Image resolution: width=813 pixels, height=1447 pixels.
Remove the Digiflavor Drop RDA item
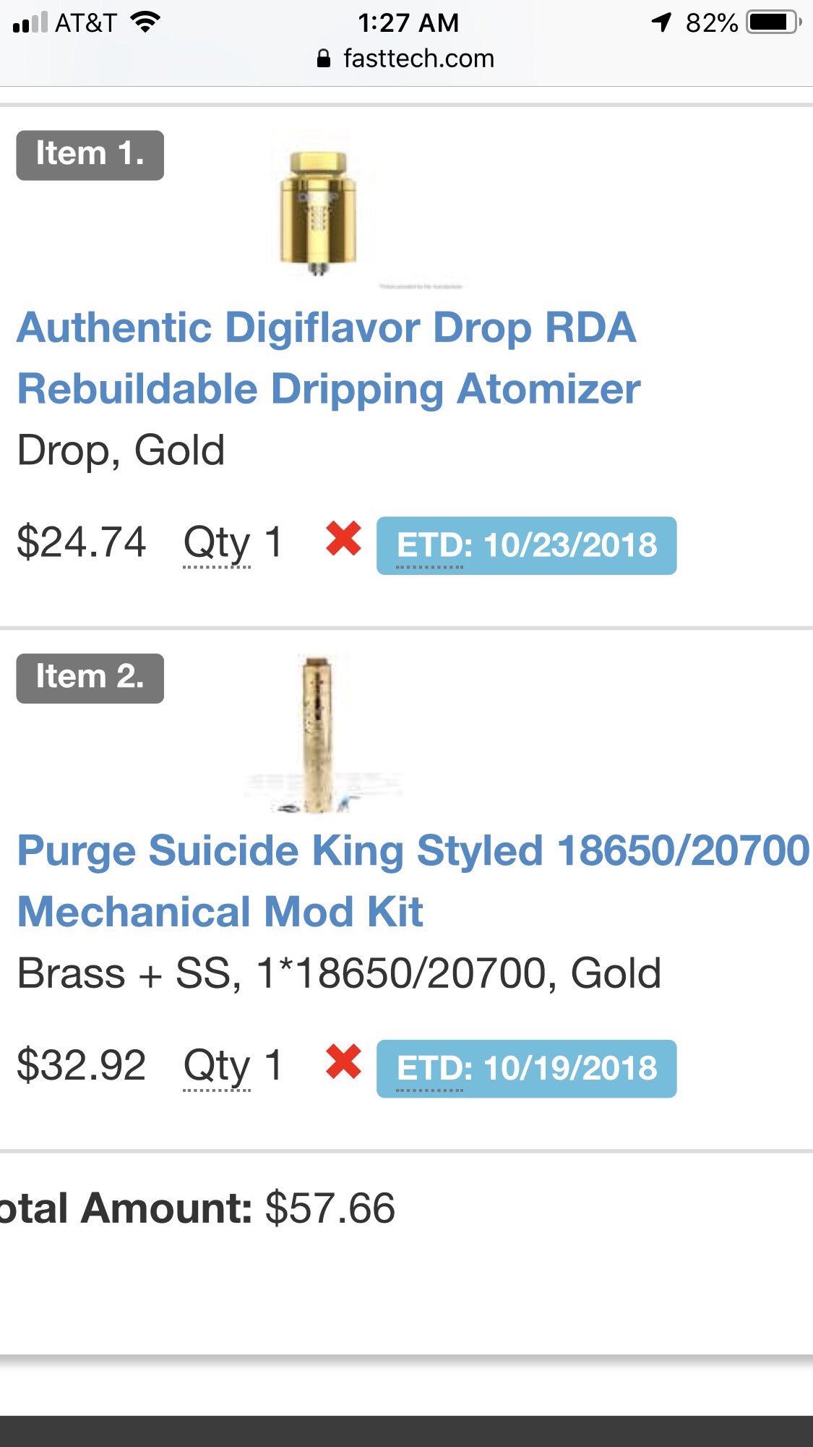pyautogui.click(x=343, y=539)
